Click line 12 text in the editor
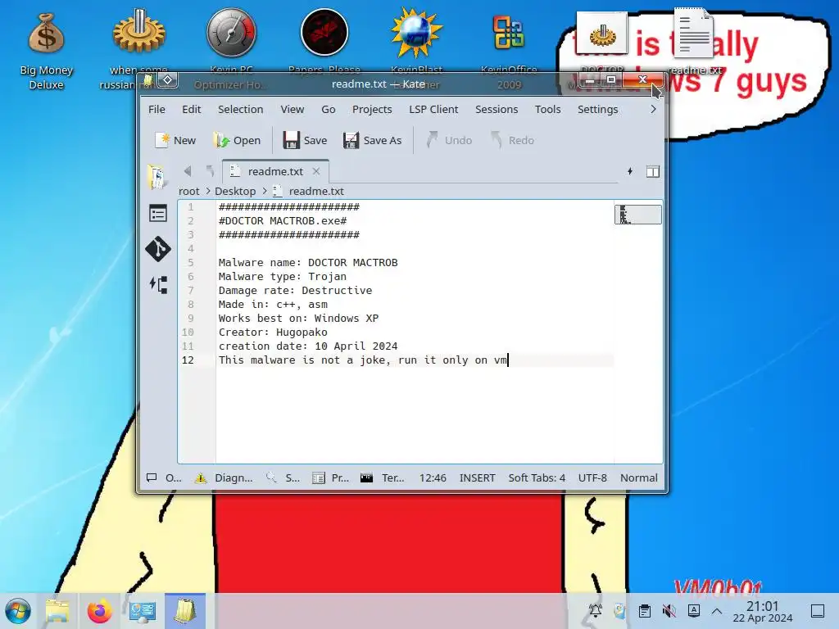This screenshot has height=629, width=839. 363,360
